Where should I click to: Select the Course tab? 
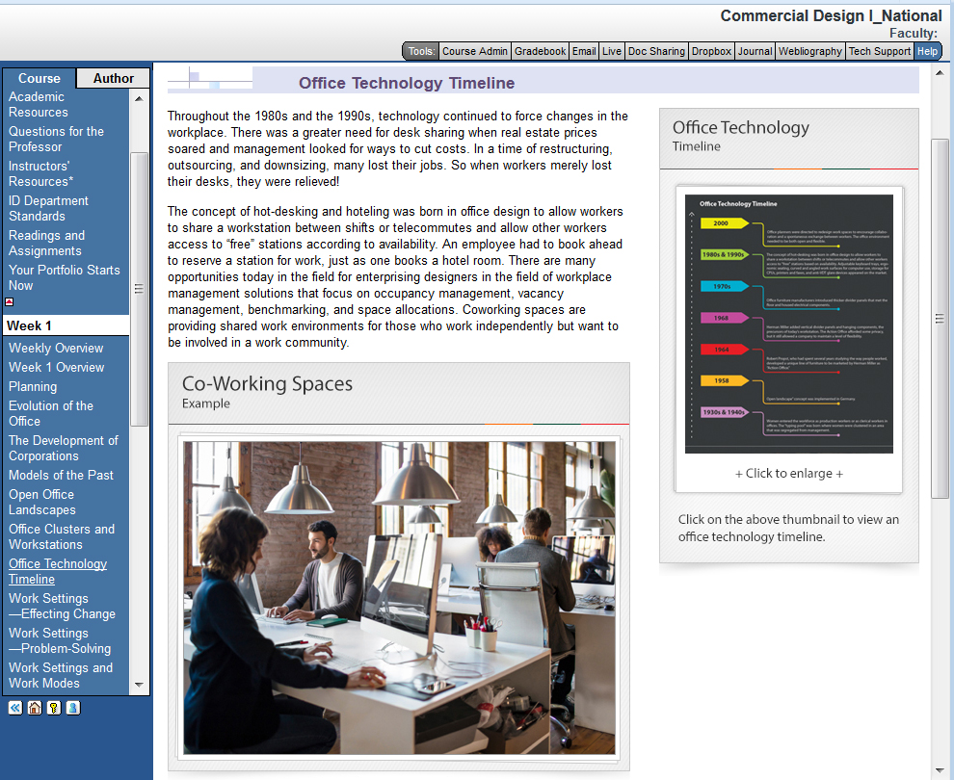point(40,78)
